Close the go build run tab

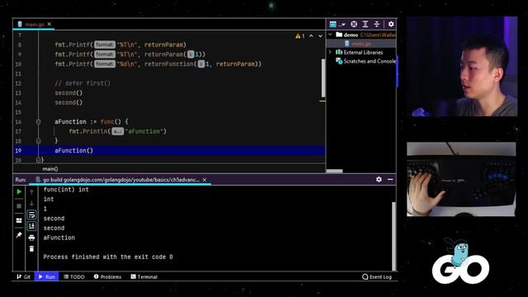click(205, 180)
